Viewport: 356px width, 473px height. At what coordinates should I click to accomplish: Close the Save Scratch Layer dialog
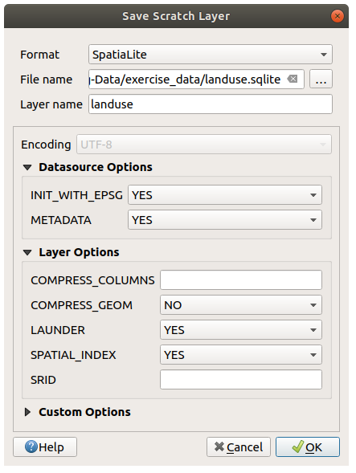coord(338,16)
